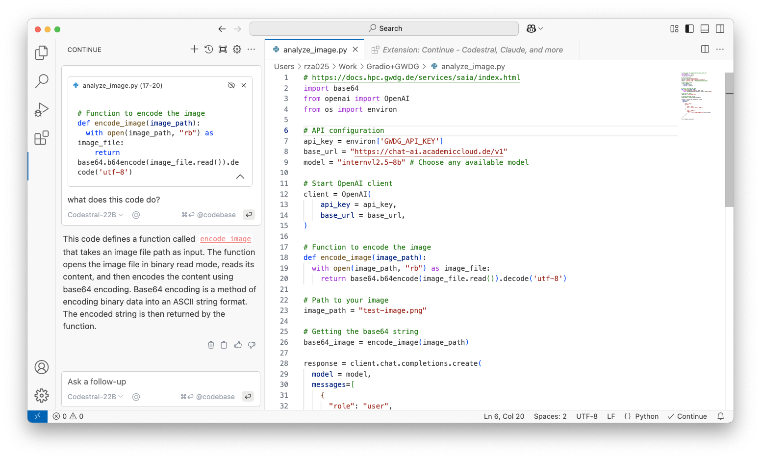
Task: Open Search in the activity bar
Action: click(x=41, y=81)
